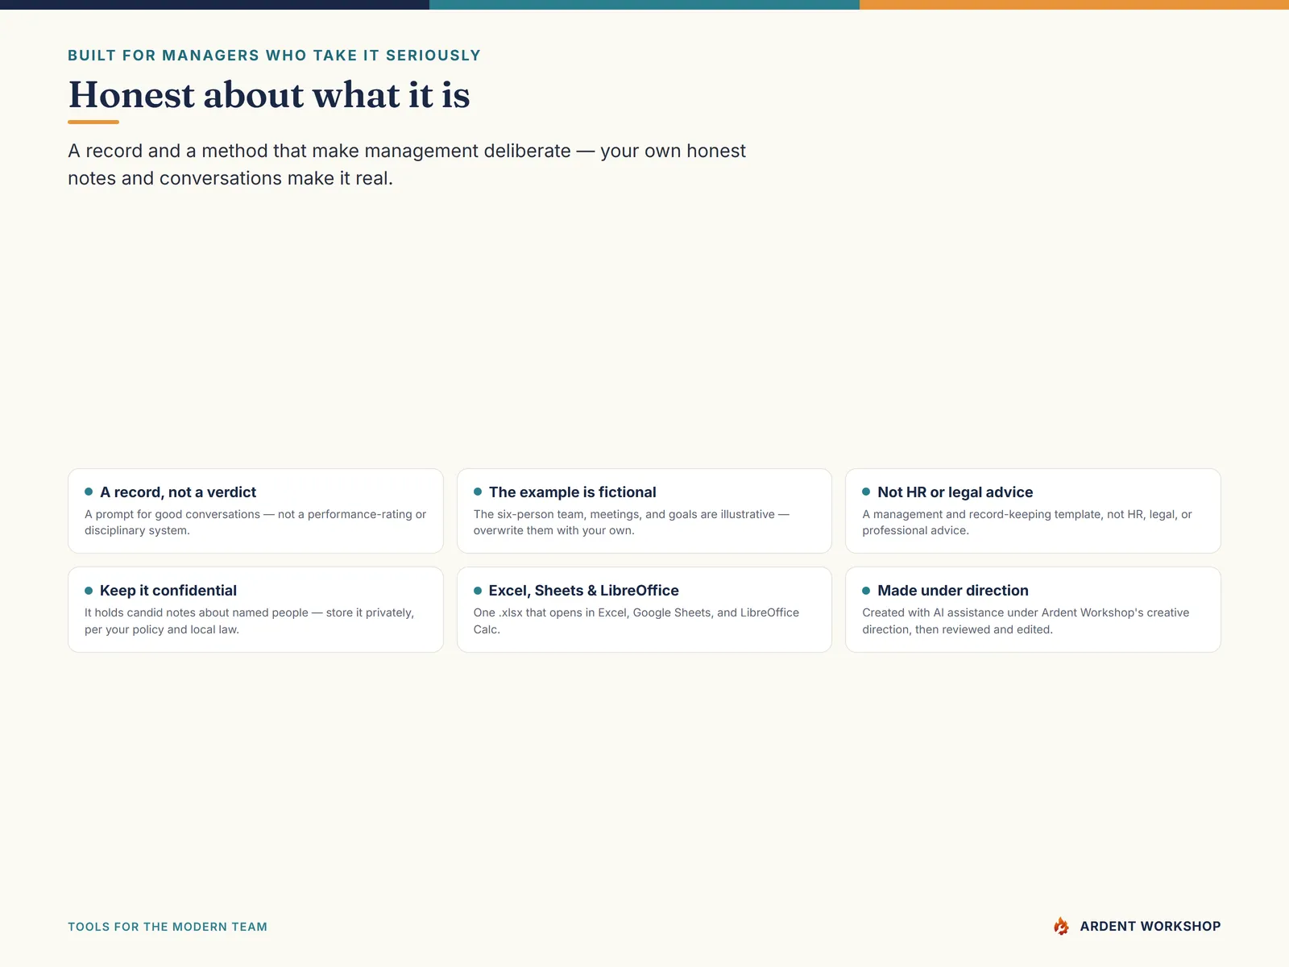The image size is (1289, 967).
Task: Click the orange segment of the top bar
Action: point(1074,5)
